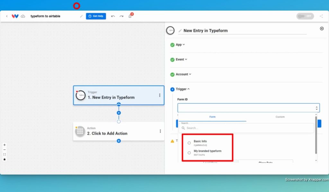Select My branded typeform radio button
The image size is (329, 192).
189,153
